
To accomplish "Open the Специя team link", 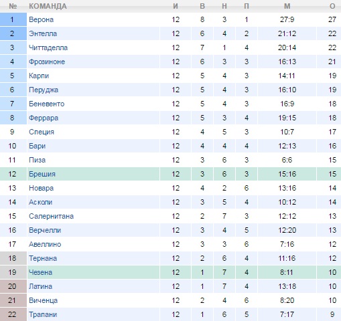I will (42, 132).
